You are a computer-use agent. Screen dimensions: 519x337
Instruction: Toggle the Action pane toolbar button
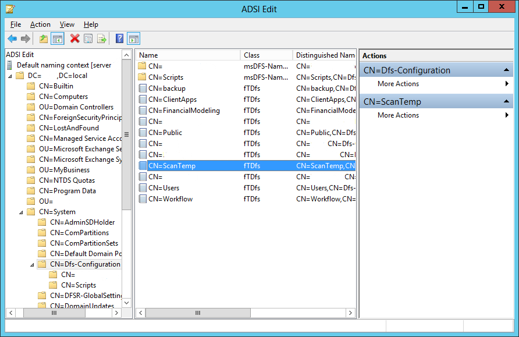pyautogui.click(x=134, y=39)
